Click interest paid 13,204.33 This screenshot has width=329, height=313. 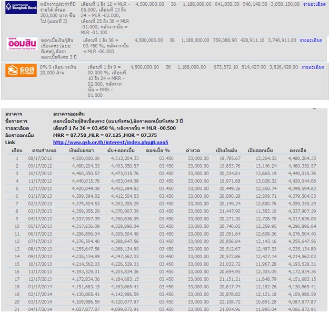pyautogui.click(x=266, y=158)
